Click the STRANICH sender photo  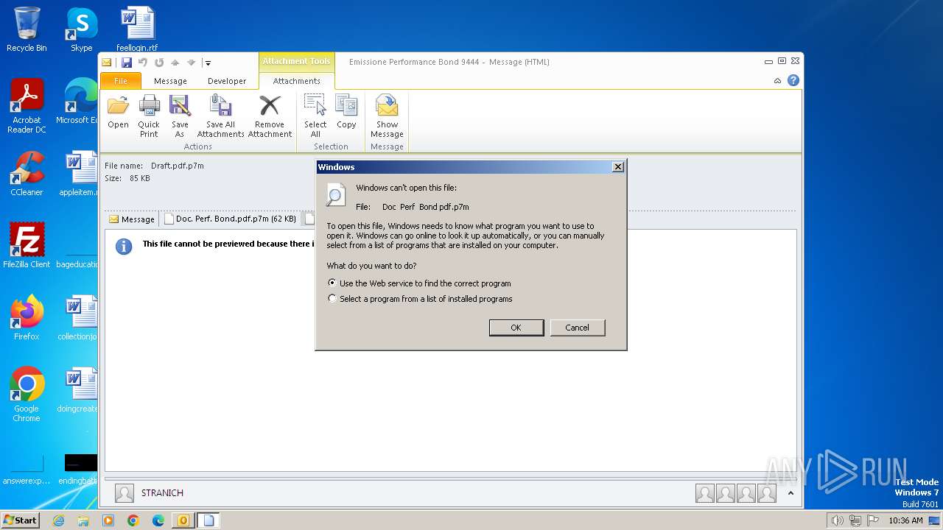[125, 493]
